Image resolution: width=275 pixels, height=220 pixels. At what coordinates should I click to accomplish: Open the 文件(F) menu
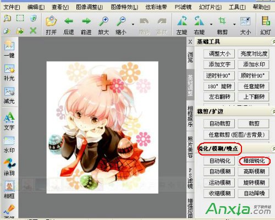pos(12,7)
